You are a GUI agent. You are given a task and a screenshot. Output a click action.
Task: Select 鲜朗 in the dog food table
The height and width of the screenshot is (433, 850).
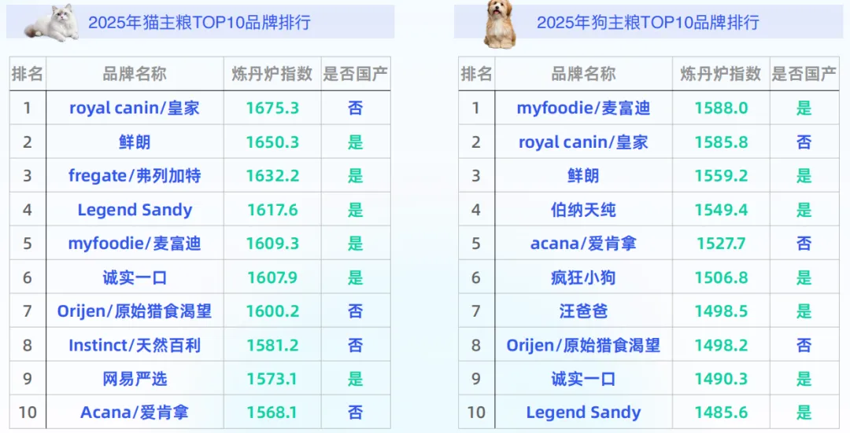click(583, 176)
